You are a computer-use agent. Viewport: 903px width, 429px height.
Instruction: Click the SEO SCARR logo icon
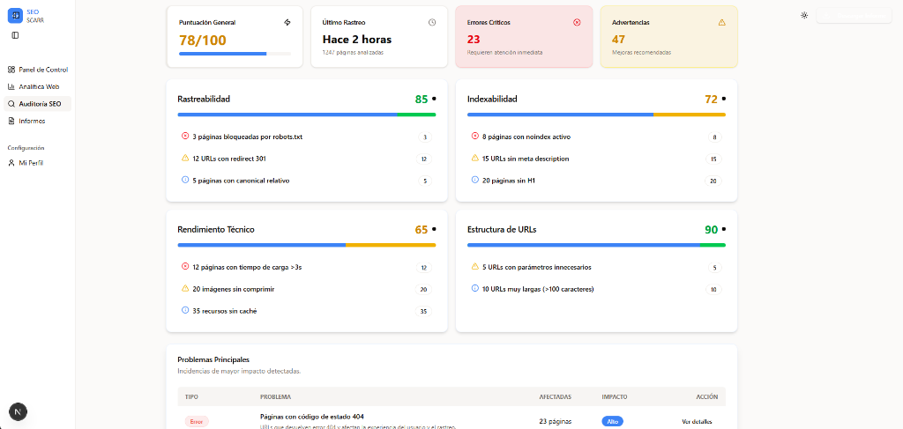(x=15, y=16)
